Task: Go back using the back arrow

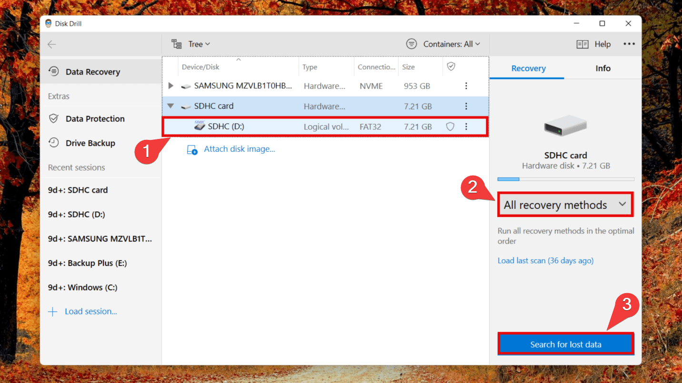Action: click(51, 44)
